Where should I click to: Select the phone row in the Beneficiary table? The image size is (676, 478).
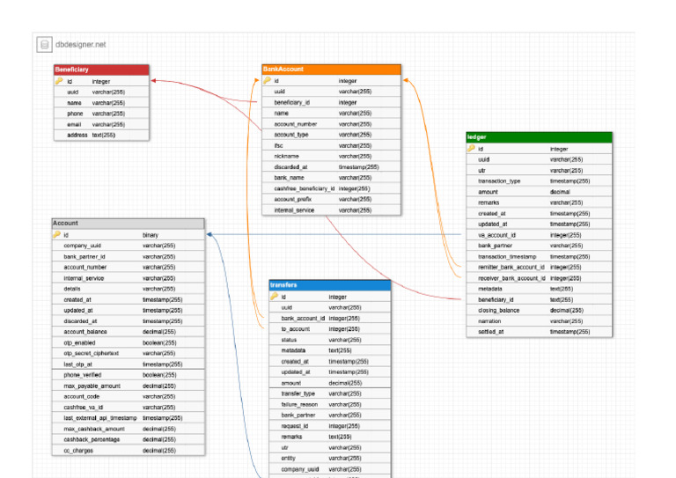(101, 114)
